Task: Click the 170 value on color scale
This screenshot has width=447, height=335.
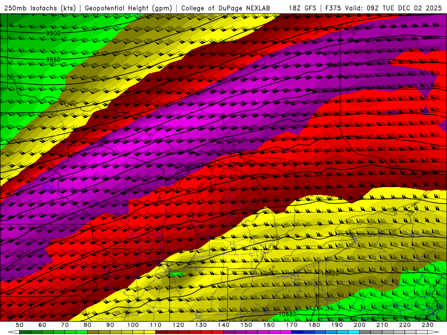Action: click(292, 325)
